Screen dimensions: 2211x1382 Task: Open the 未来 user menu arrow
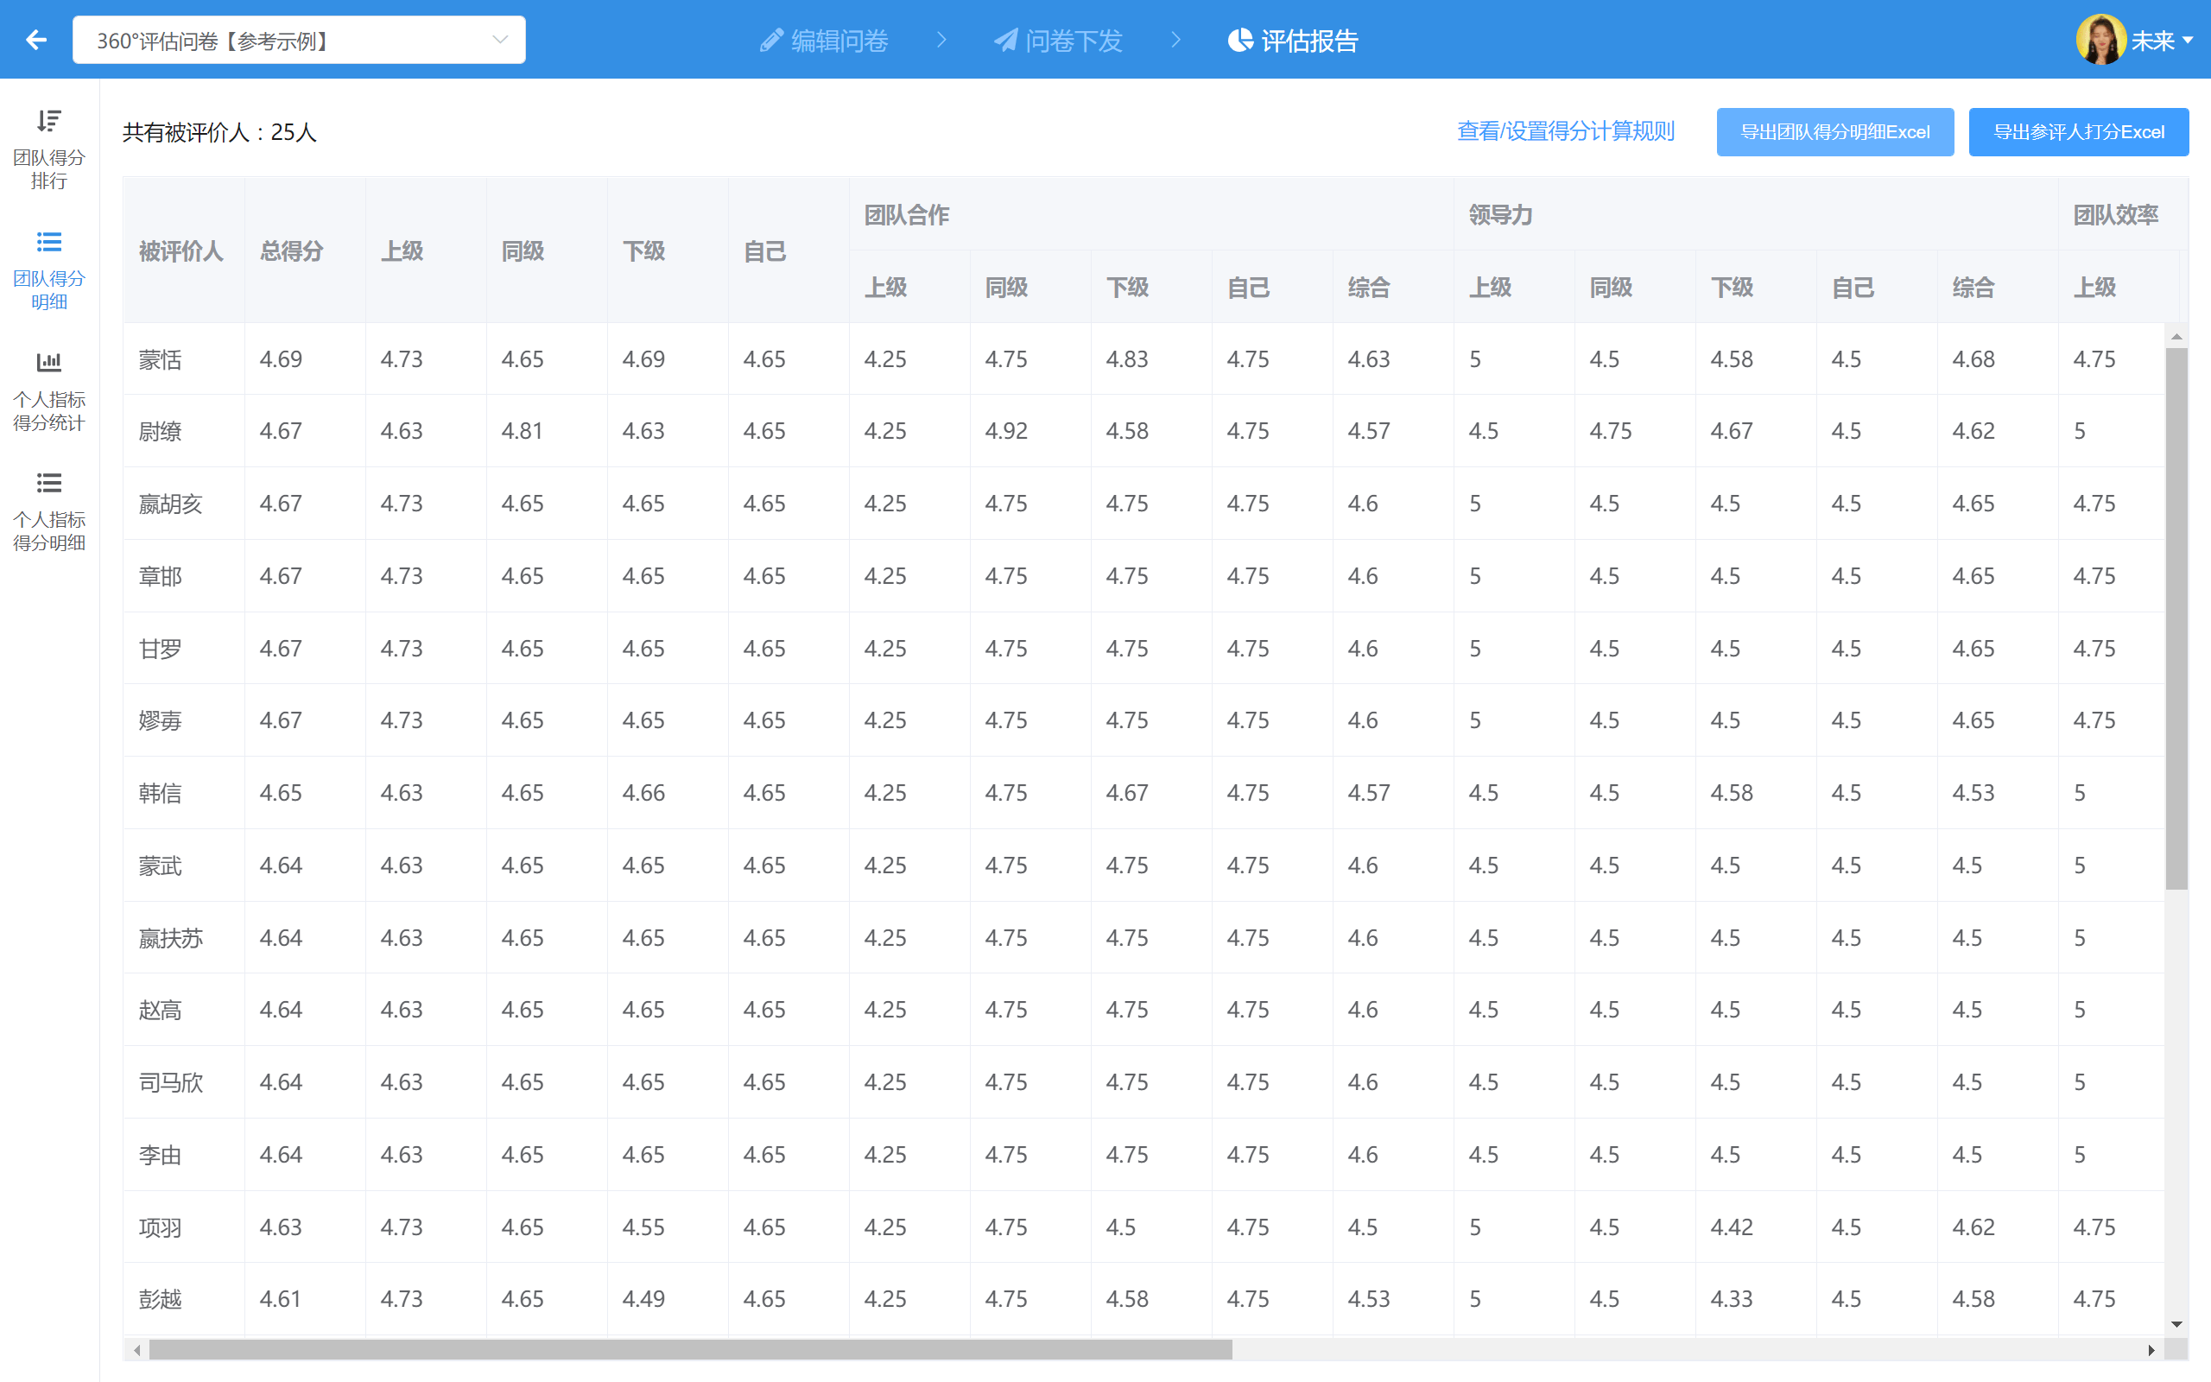2189,41
